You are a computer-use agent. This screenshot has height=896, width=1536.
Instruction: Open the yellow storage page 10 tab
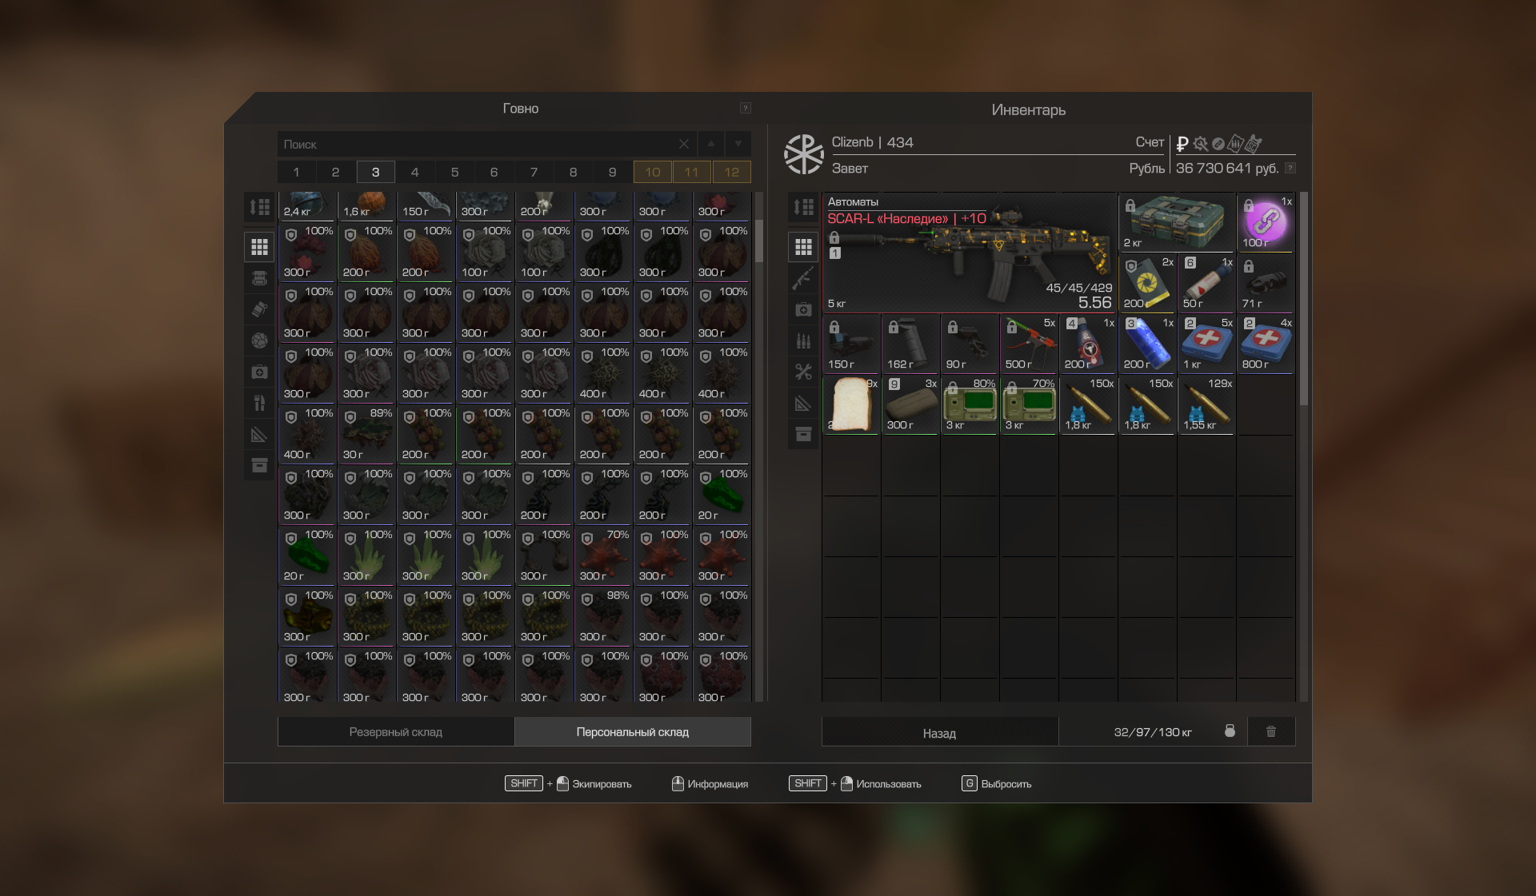(653, 172)
